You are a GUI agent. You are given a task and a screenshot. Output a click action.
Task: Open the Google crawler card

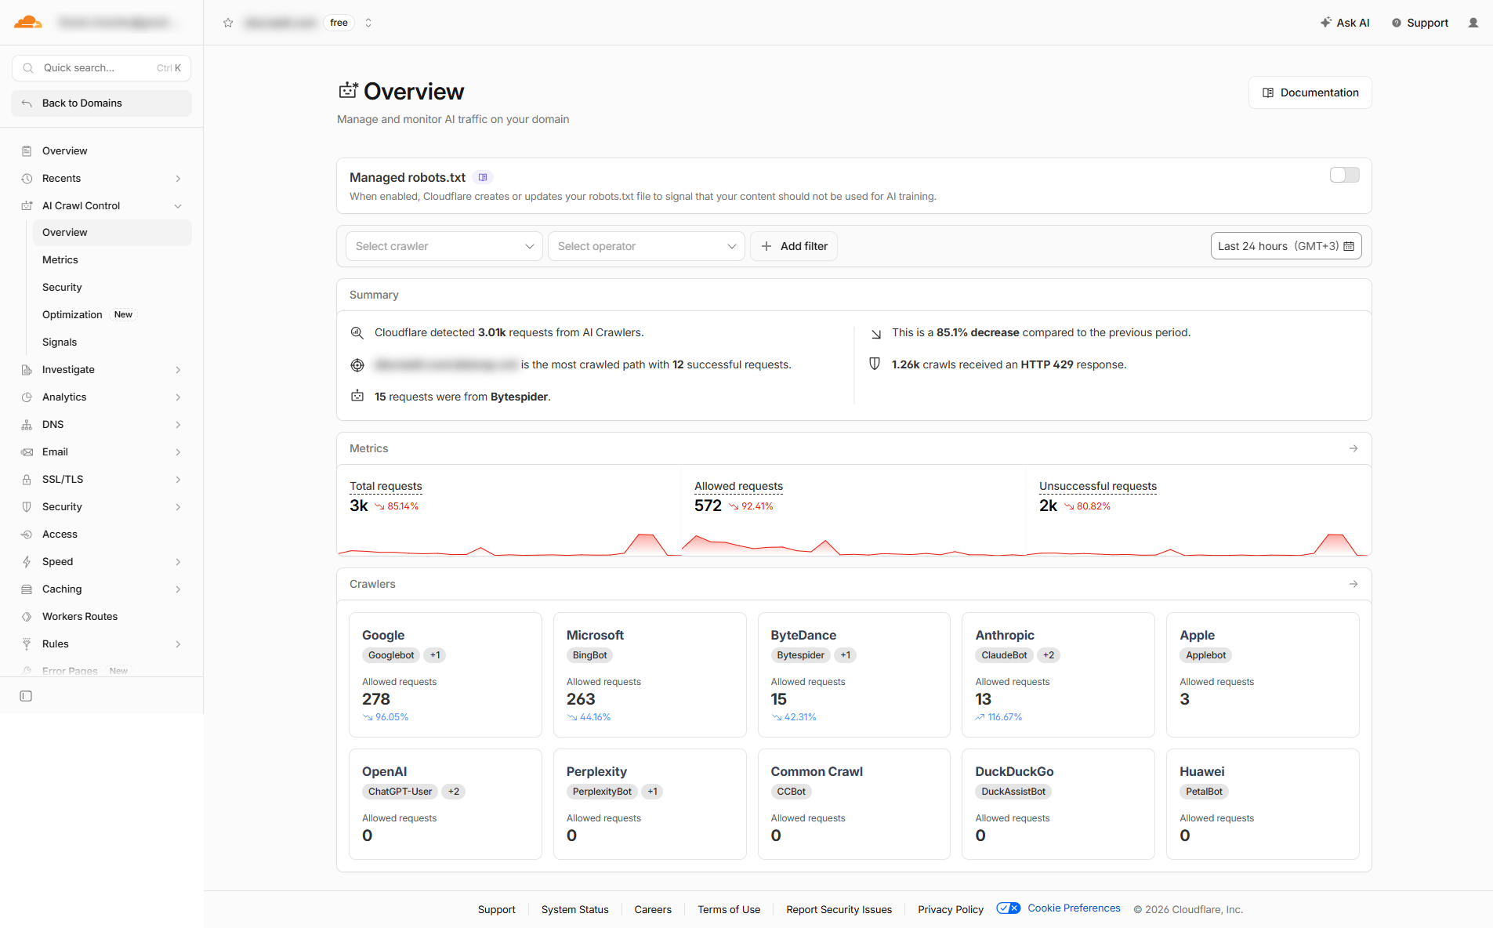[445, 675]
